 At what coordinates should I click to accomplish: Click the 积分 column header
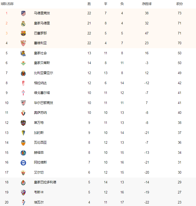(x=179, y=4)
